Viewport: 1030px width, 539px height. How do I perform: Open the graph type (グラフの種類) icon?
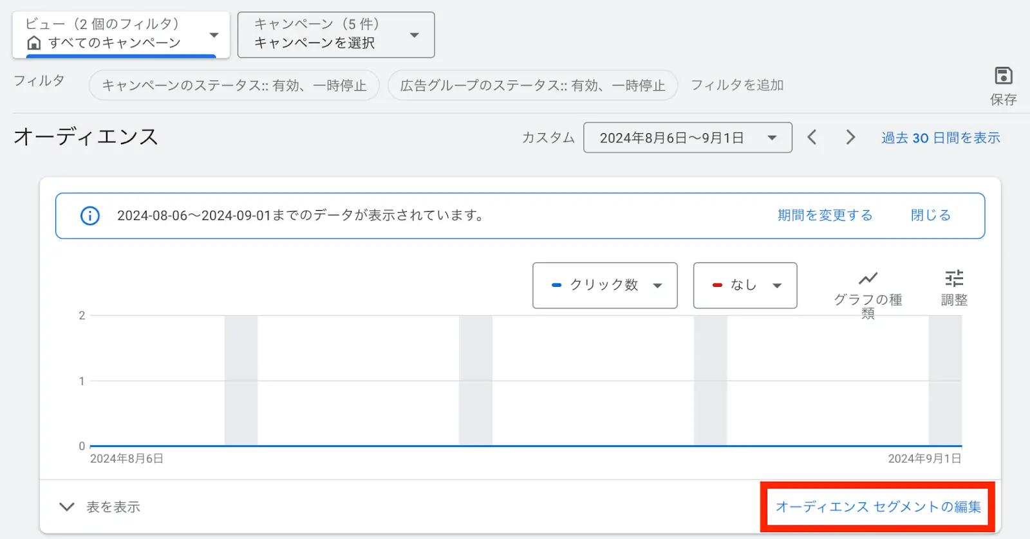click(868, 279)
